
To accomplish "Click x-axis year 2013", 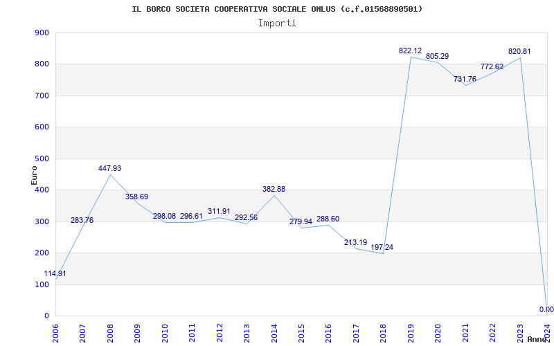I will pos(247,333).
